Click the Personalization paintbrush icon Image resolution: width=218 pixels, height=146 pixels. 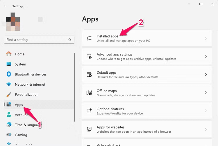(9, 95)
